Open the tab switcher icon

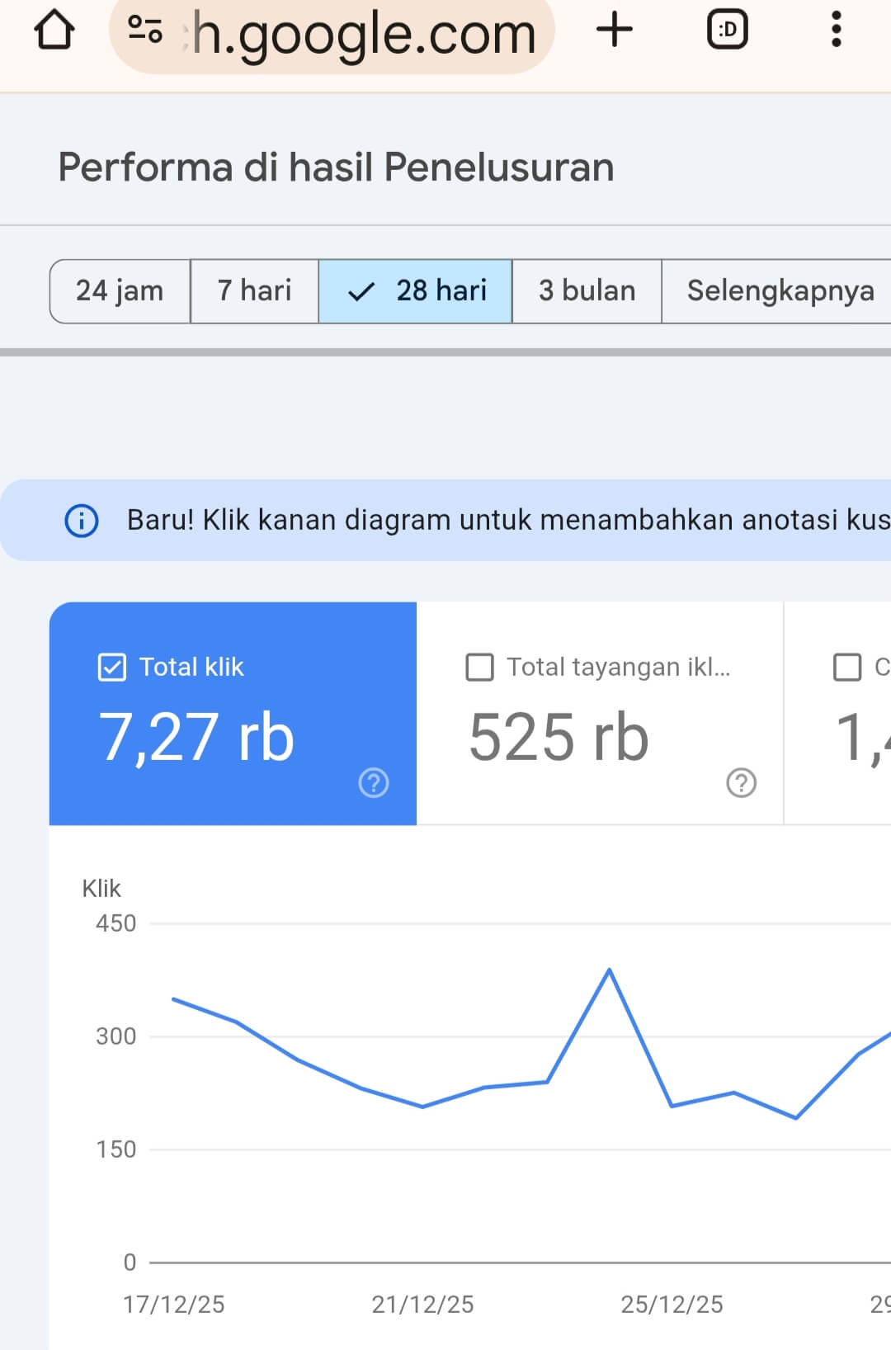[x=727, y=31]
